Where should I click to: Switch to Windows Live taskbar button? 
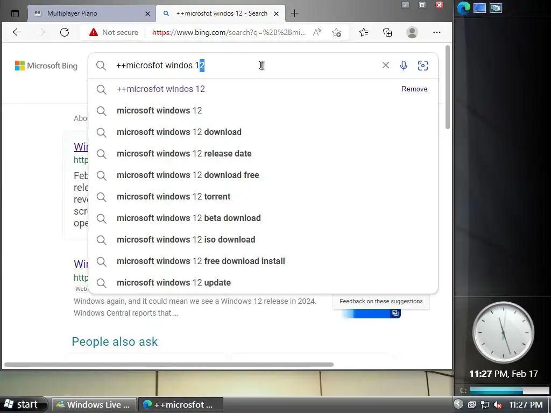point(95,404)
